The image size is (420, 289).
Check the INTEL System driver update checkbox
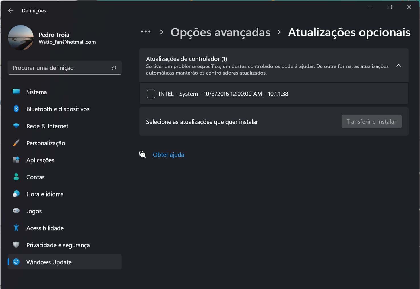pos(151,94)
